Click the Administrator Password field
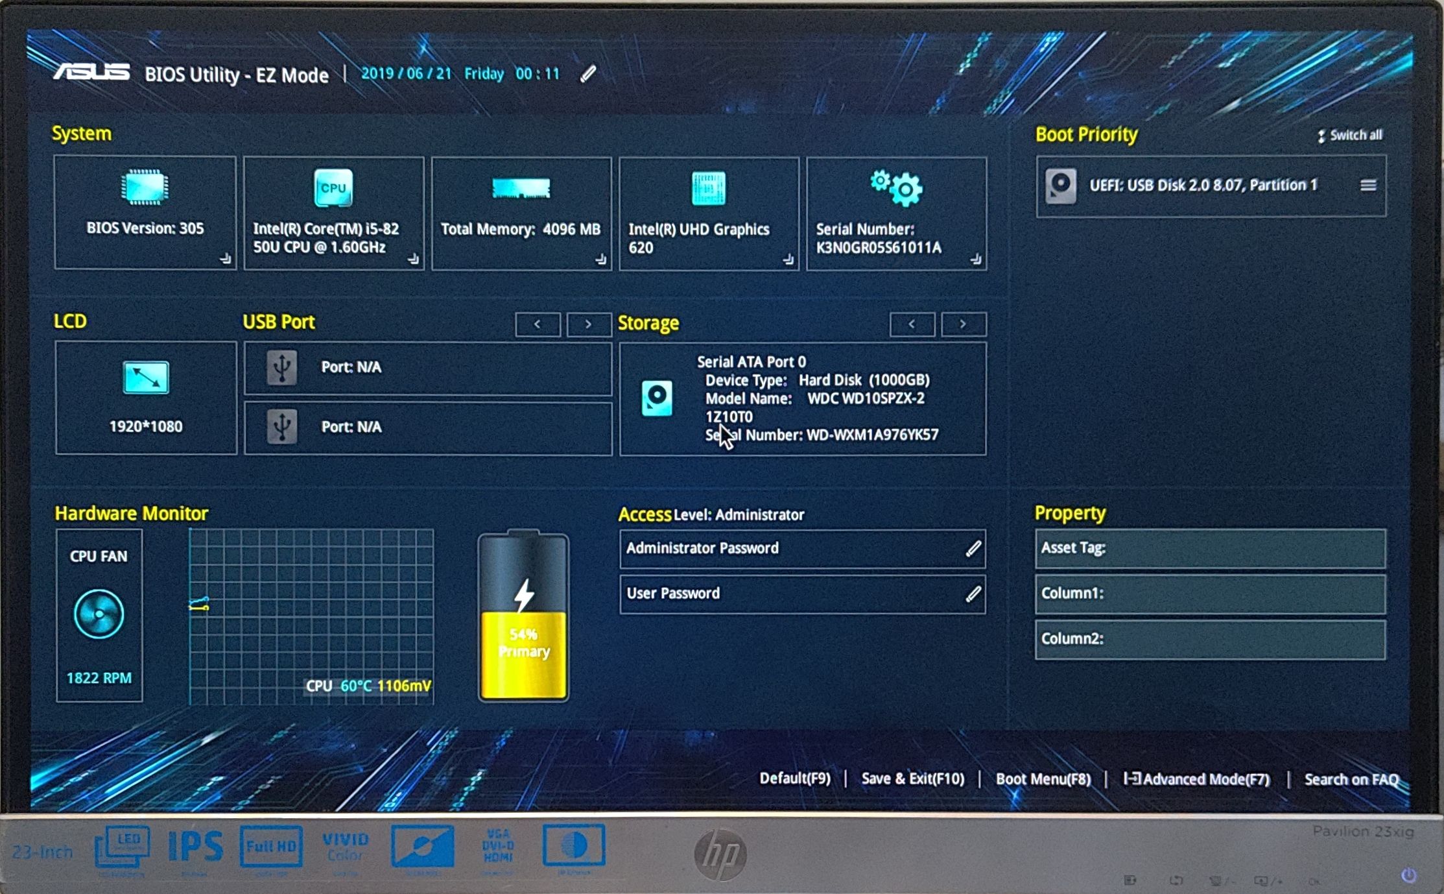Image resolution: width=1444 pixels, height=894 pixels. click(x=803, y=549)
